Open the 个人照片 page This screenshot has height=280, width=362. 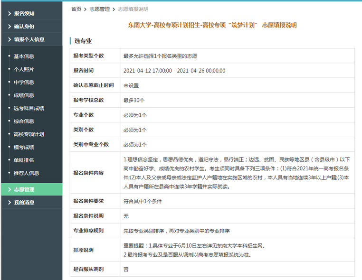pyautogui.click(x=24, y=69)
